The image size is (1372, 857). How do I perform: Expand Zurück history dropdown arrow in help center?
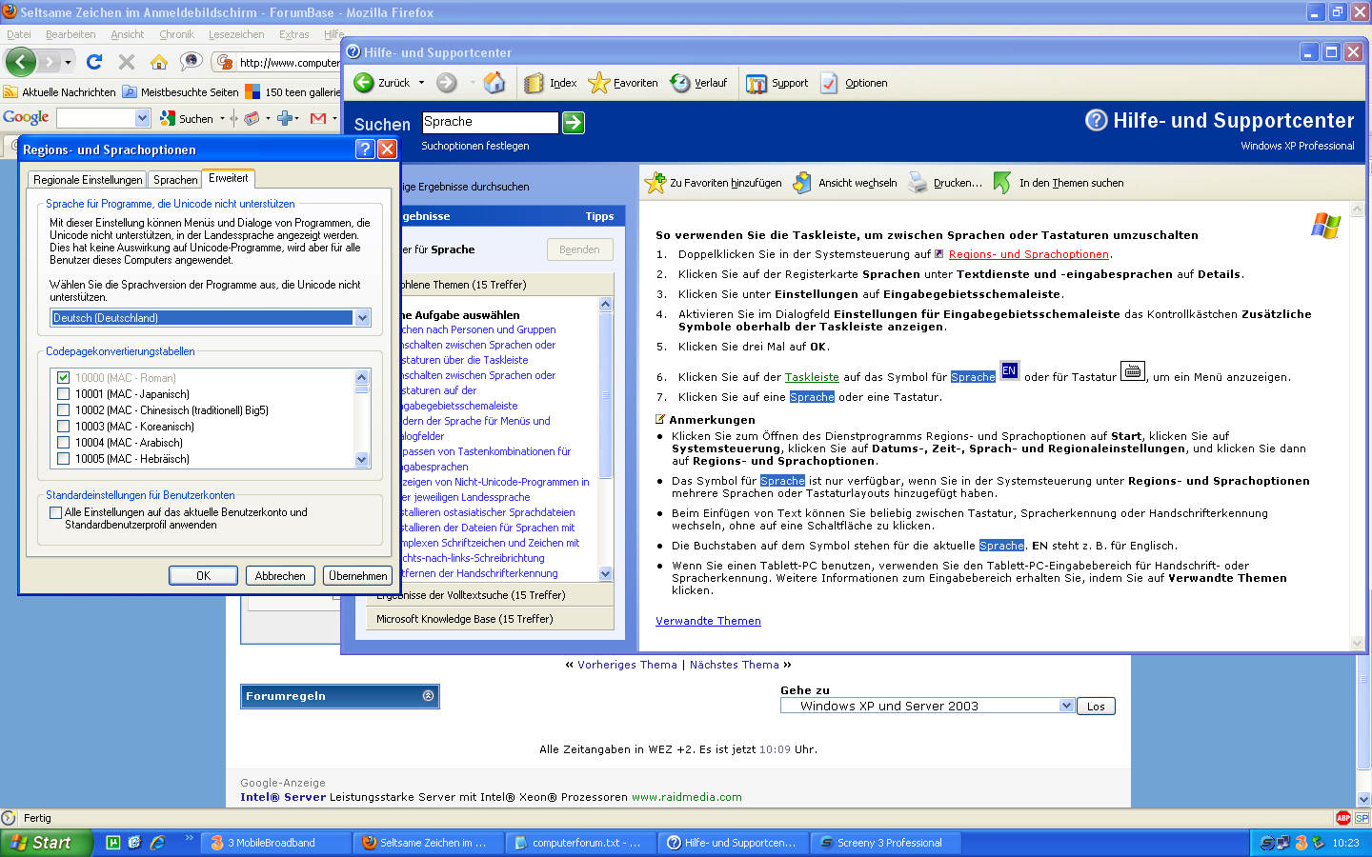(420, 83)
